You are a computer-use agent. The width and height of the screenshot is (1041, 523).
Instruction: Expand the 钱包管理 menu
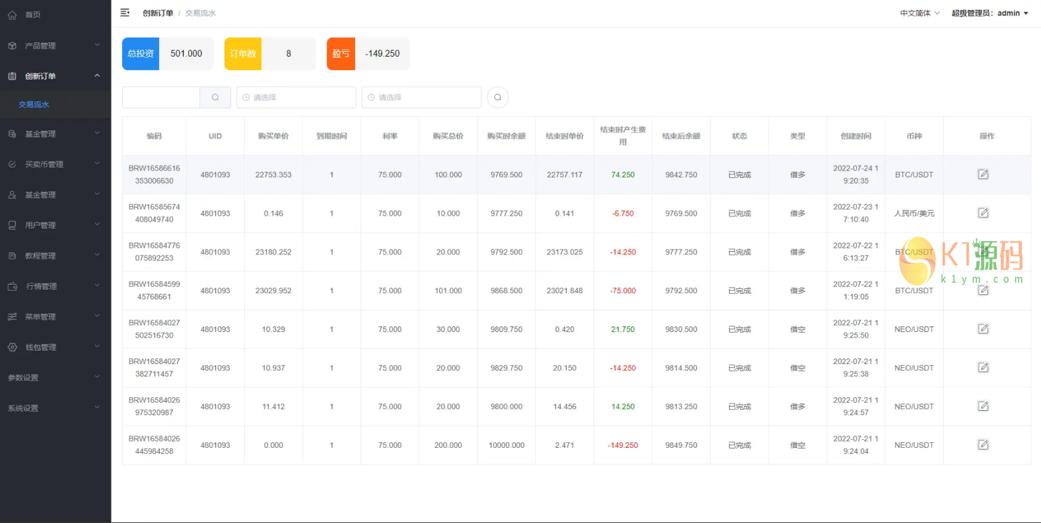54,347
